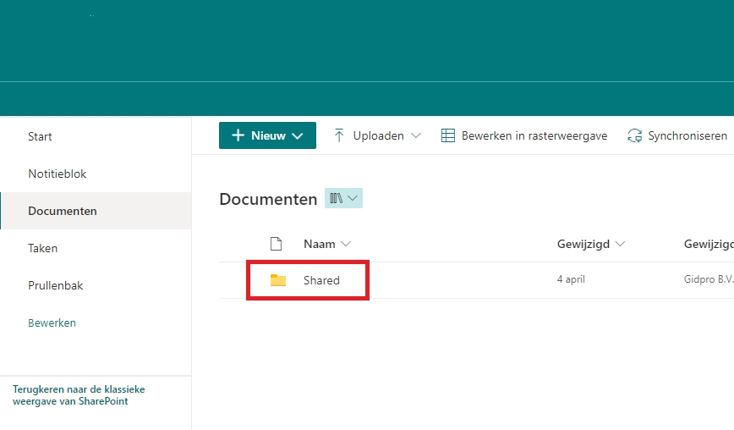Click the Bewerken link in the sidebar
This screenshot has height=430, width=734.
click(52, 322)
